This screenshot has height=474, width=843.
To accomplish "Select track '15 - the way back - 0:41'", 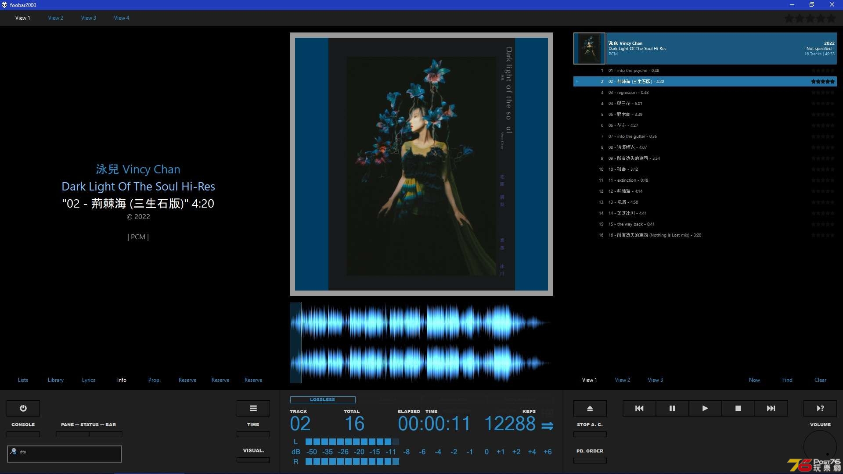I will 705,224.
